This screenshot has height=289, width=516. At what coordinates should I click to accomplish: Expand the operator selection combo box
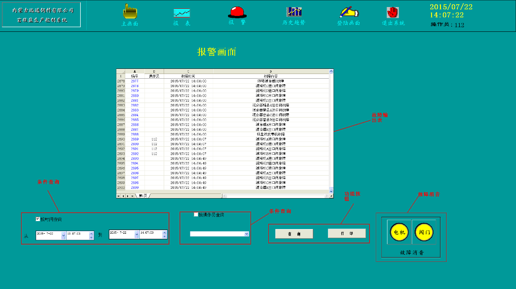[x=246, y=234]
